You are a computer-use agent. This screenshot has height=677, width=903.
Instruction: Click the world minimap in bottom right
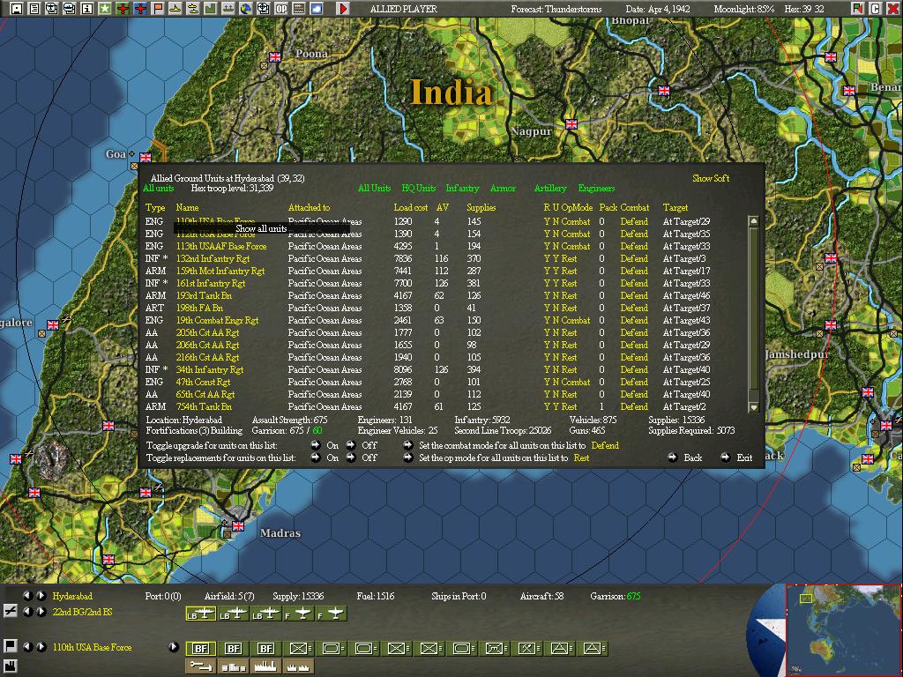[842, 630]
